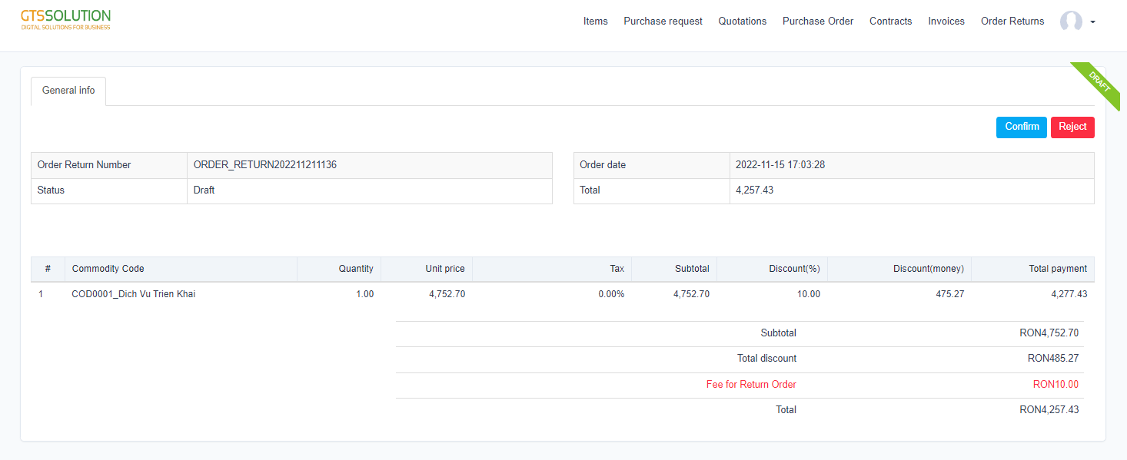Select the COD0001_Dich Vu Trien Khai row

coord(133,294)
